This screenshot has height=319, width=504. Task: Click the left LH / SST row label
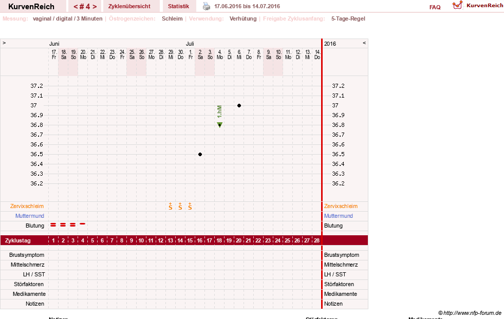(x=34, y=274)
